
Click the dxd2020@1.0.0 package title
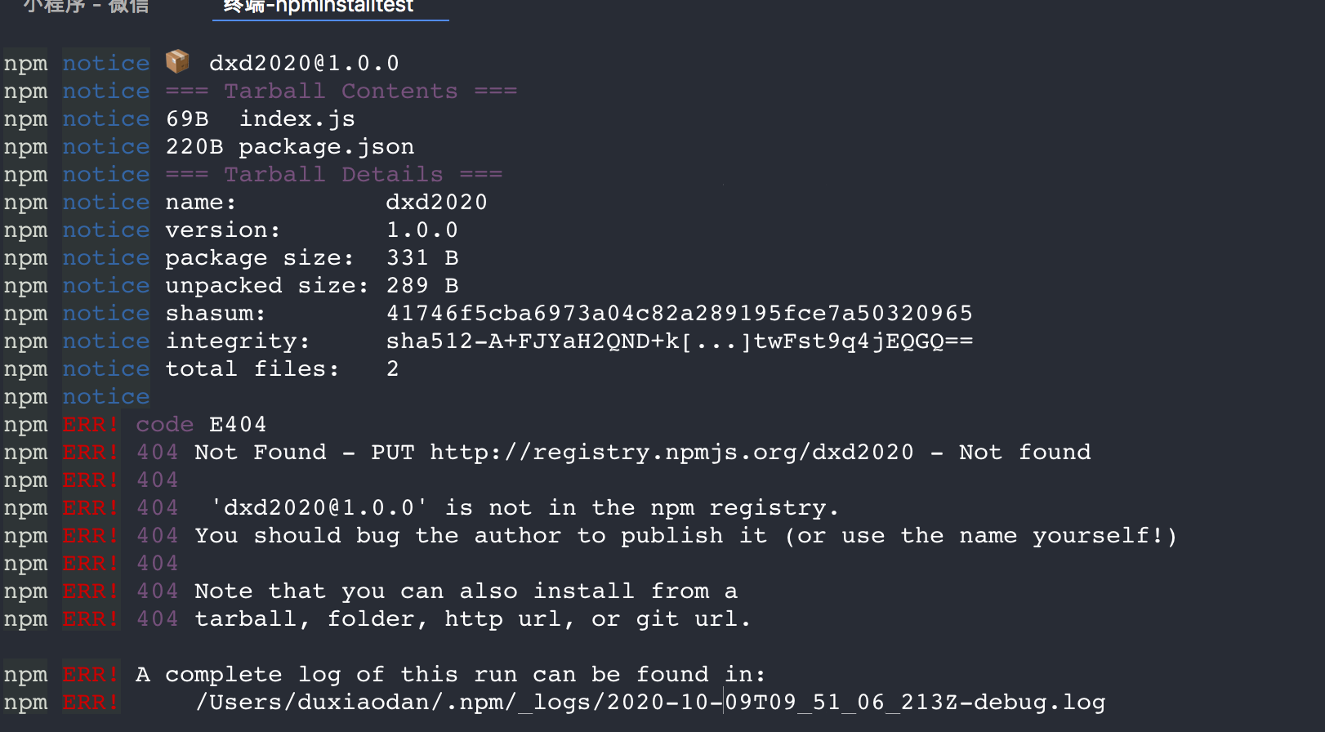(304, 64)
